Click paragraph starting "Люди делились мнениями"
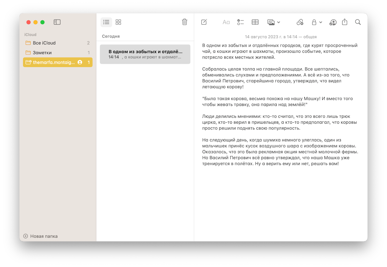 pos(280,122)
